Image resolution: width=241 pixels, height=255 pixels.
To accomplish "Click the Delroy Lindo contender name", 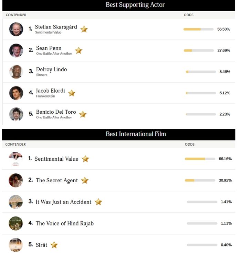I will point(52,70).
